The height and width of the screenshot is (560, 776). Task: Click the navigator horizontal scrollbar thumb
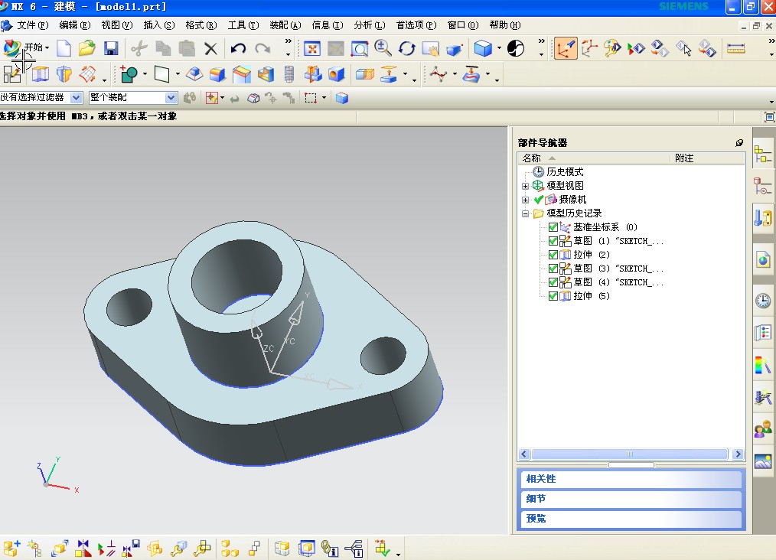coord(630,454)
